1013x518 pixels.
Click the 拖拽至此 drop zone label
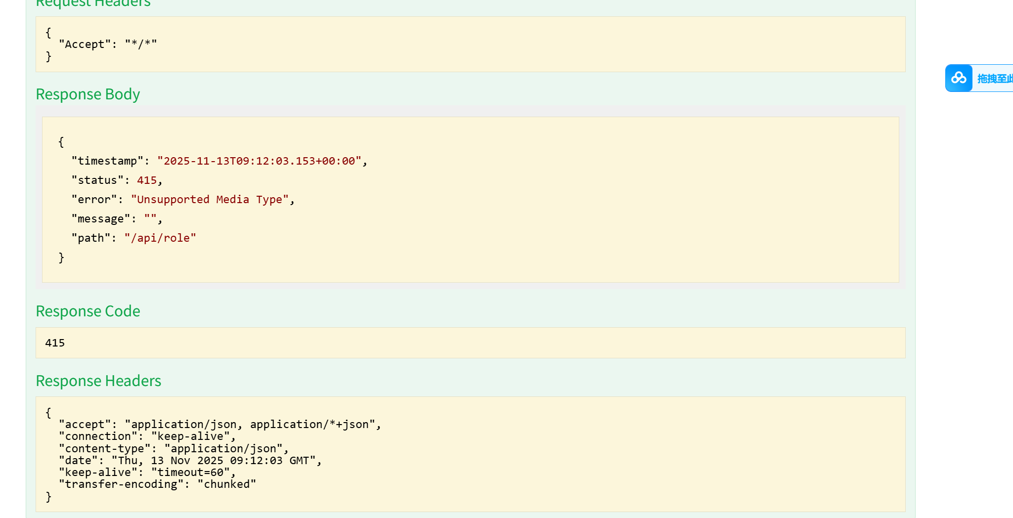995,79
